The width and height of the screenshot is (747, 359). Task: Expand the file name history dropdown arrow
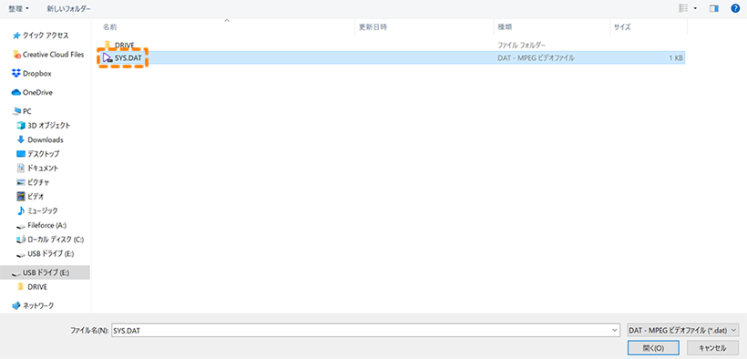pos(616,330)
